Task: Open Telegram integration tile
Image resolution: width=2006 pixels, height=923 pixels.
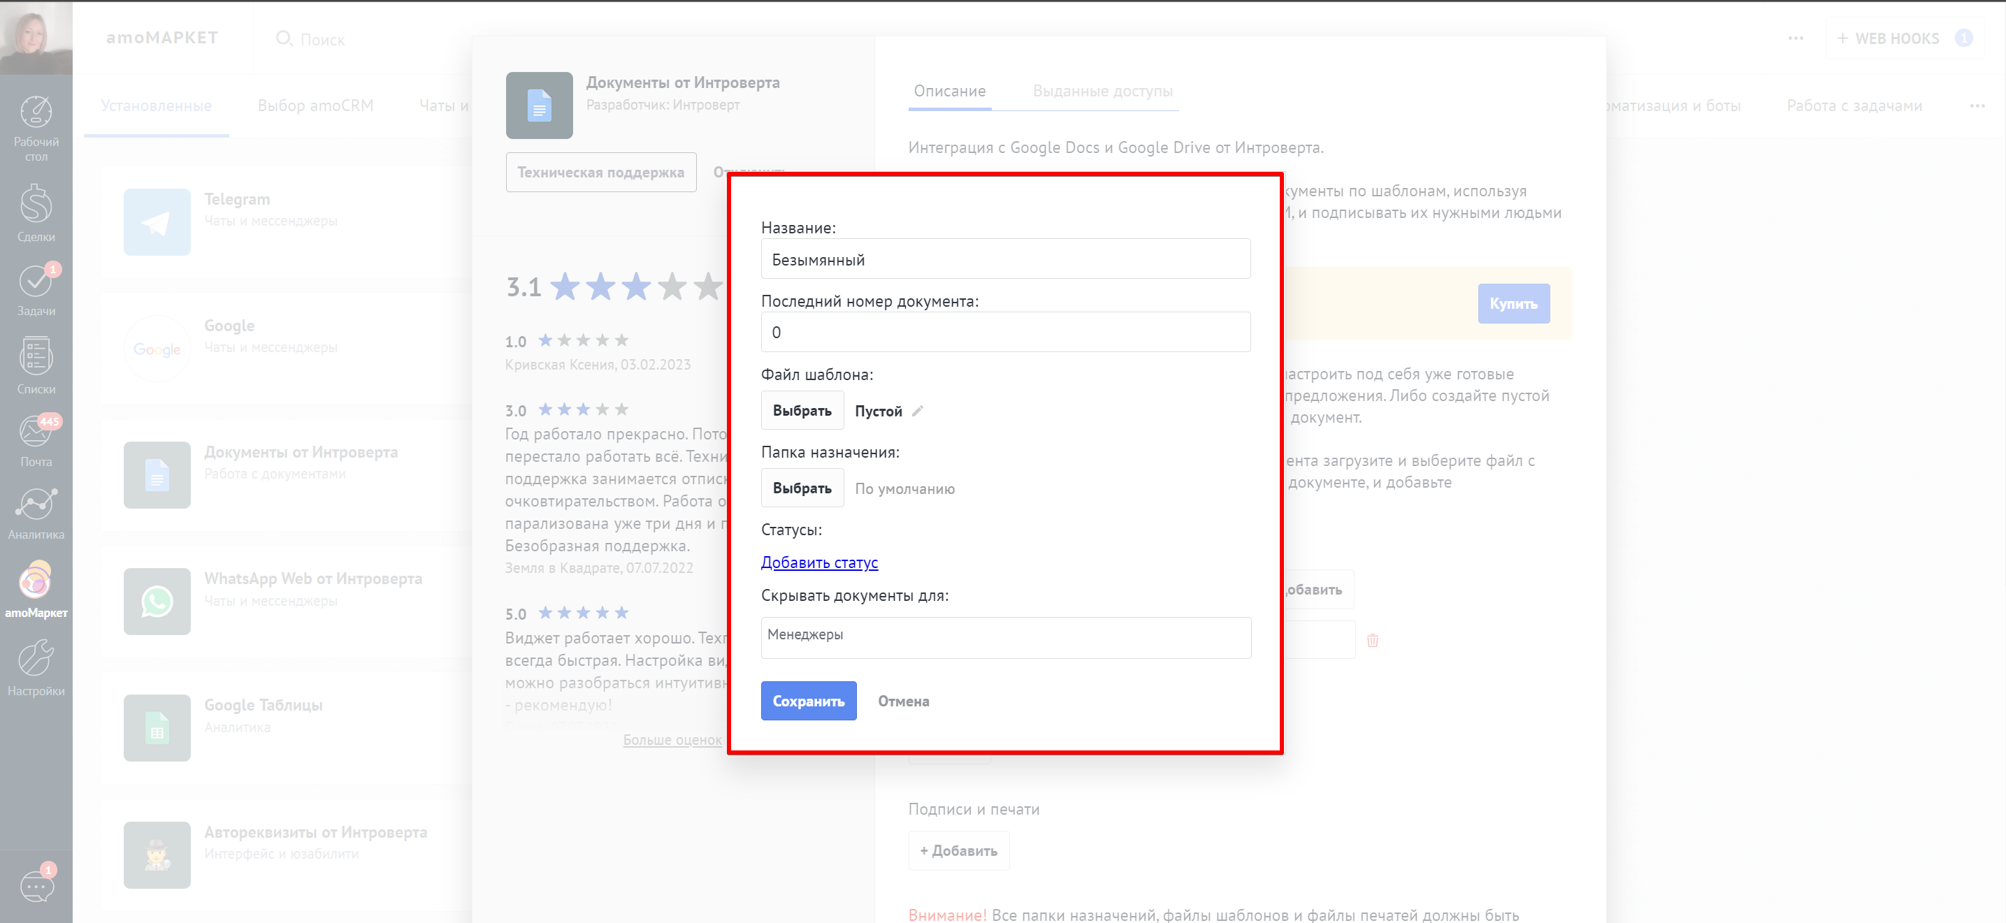Action: 287,221
